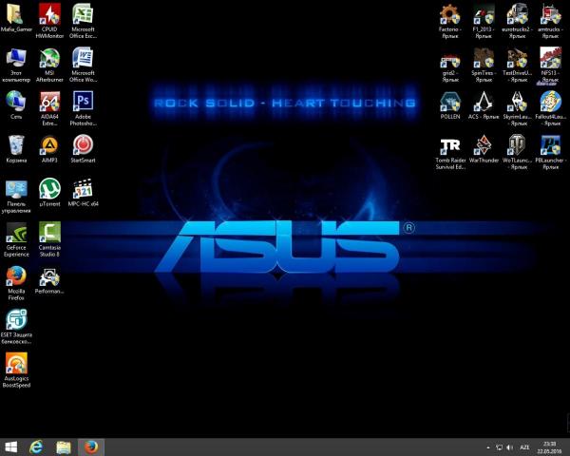Open Internet Explorer from the taskbar
Screen dimensions: 570x456
pos(38,446)
